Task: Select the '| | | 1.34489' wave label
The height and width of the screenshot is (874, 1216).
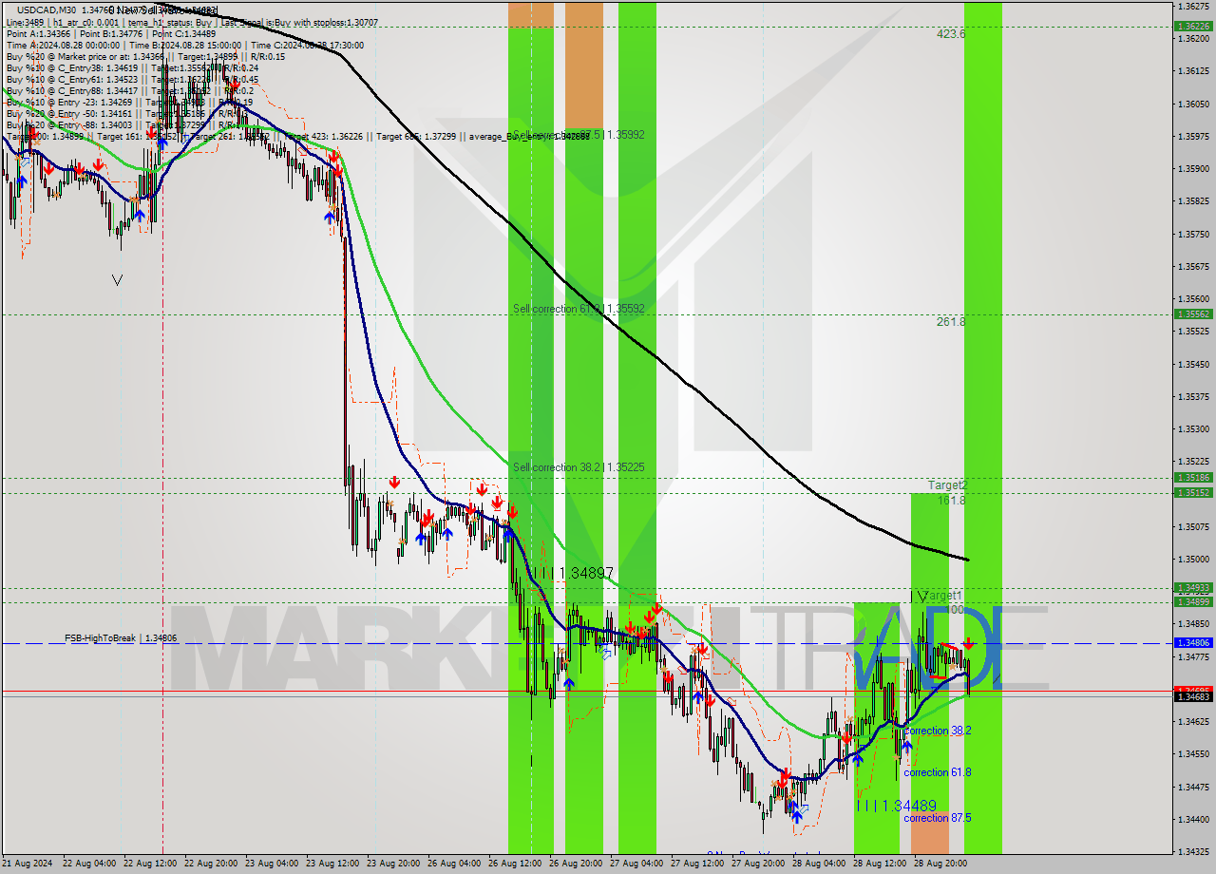Action: pos(897,805)
